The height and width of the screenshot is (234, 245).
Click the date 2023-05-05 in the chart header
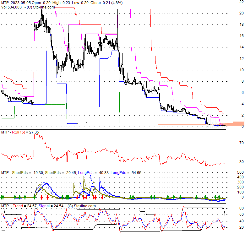(x=21, y=3)
